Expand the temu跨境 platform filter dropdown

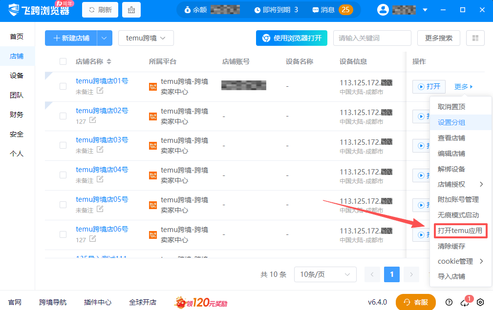point(146,38)
